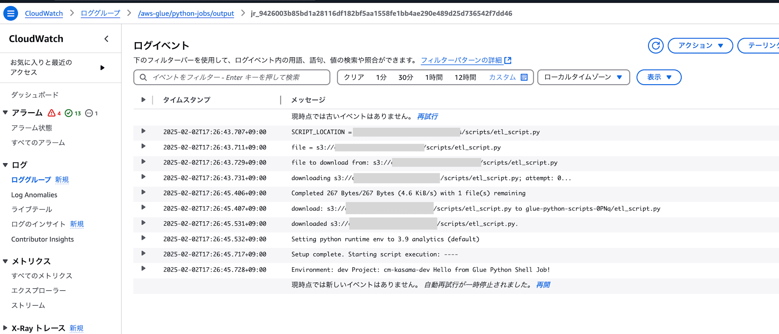
Task: Expand the X-Ray トレース section
Action: pyautogui.click(x=5, y=328)
